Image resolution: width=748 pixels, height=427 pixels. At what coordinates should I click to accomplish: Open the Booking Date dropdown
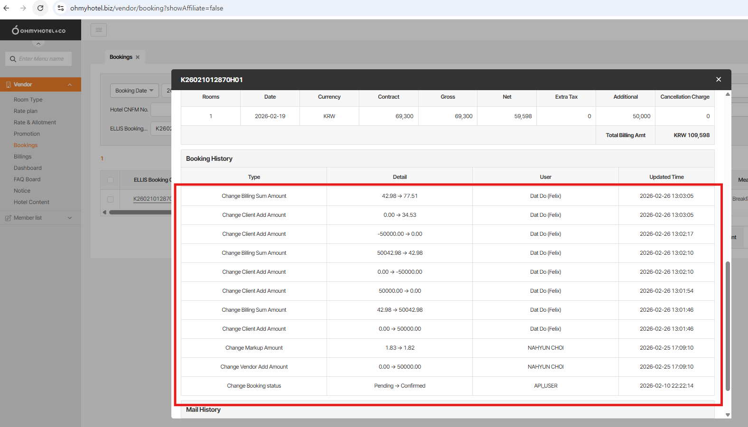[134, 91]
